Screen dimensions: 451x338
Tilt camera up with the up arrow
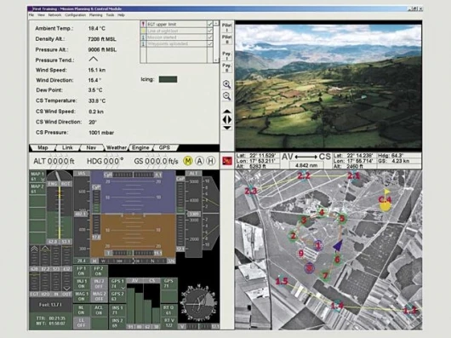pos(227,112)
